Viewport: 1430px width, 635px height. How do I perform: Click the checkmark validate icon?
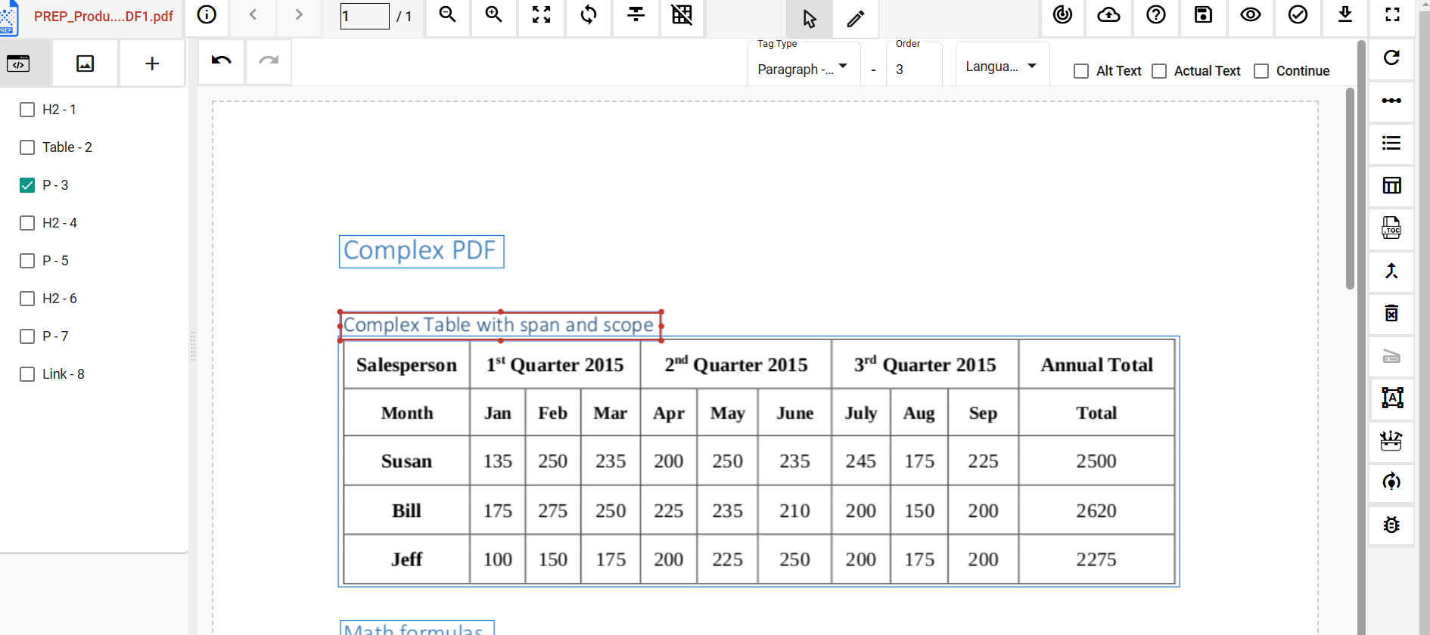coord(1298,15)
